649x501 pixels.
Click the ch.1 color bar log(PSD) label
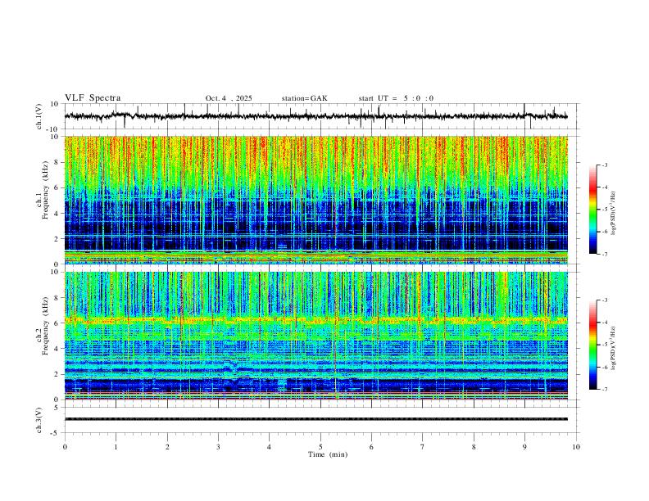coord(614,214)
